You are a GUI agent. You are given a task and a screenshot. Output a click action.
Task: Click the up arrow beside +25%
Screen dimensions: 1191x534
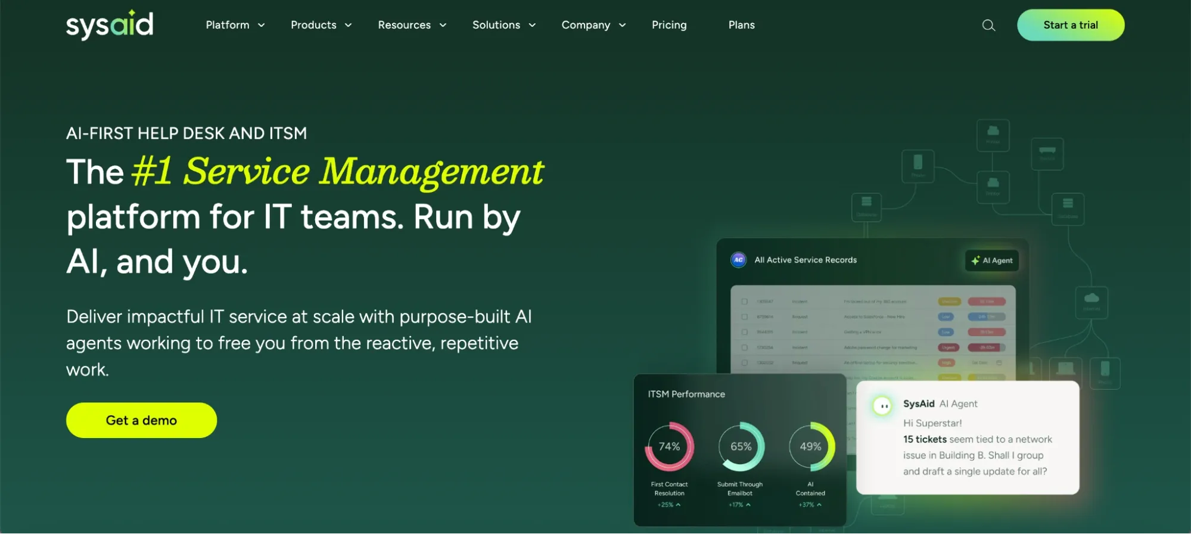coord(678,505)
